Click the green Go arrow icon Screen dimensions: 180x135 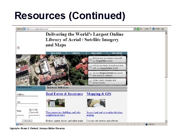138,29
